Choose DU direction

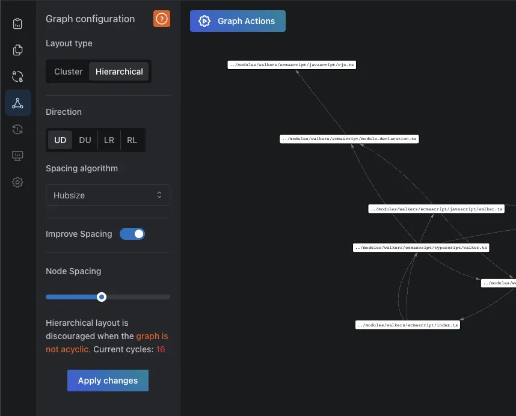pyautogui.click(x=85, y=140)
